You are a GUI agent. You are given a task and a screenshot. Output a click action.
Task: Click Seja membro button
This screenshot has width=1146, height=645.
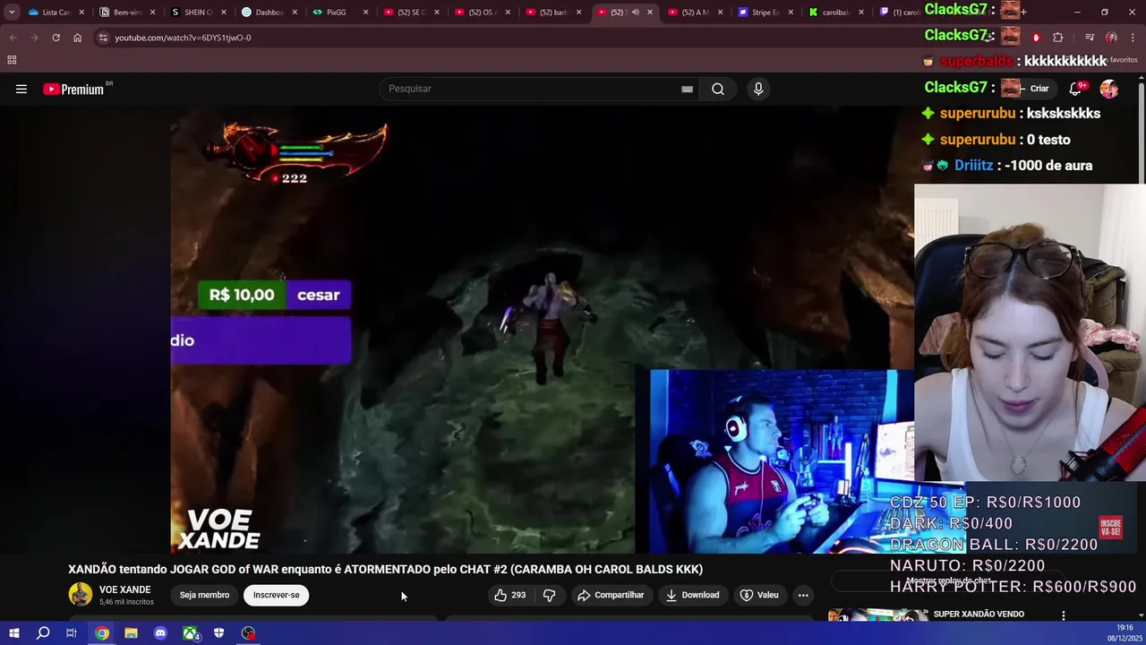(204, 595)
